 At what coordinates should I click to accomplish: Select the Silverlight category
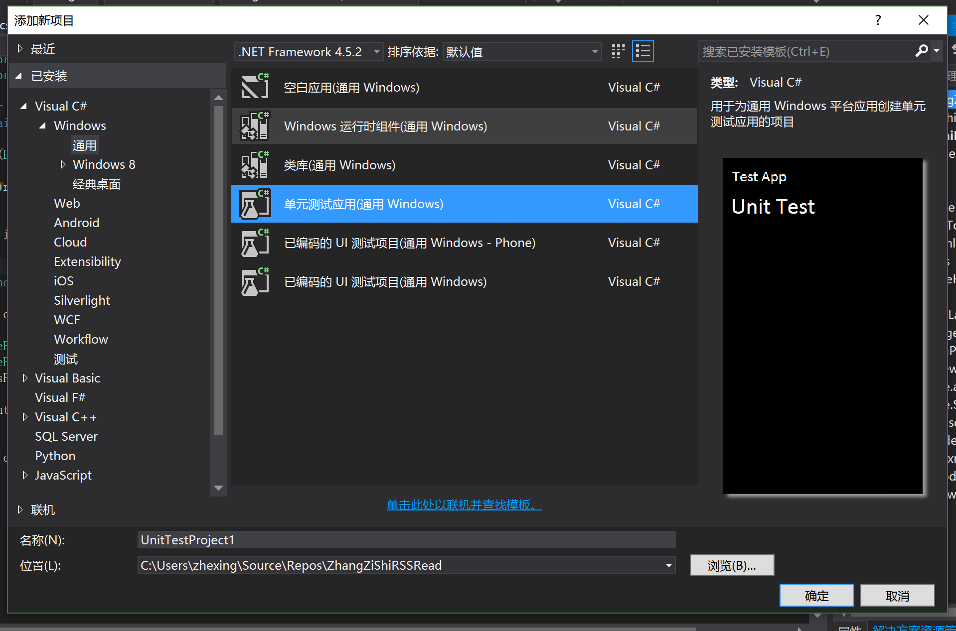[x=82, y=300]
